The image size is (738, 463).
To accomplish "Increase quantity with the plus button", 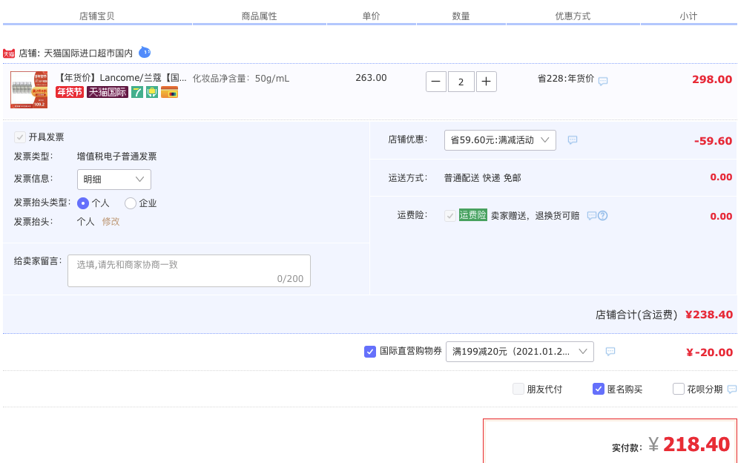I will point(487,82).
